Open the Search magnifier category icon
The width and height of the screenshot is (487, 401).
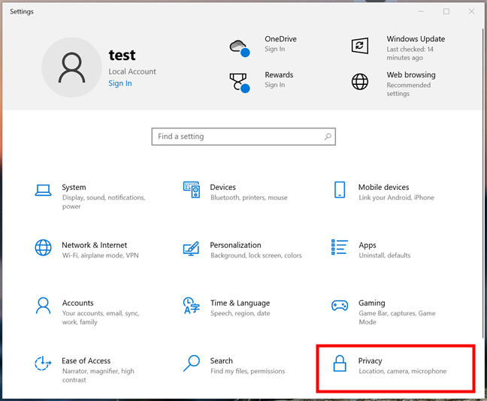tap(192, 363)
